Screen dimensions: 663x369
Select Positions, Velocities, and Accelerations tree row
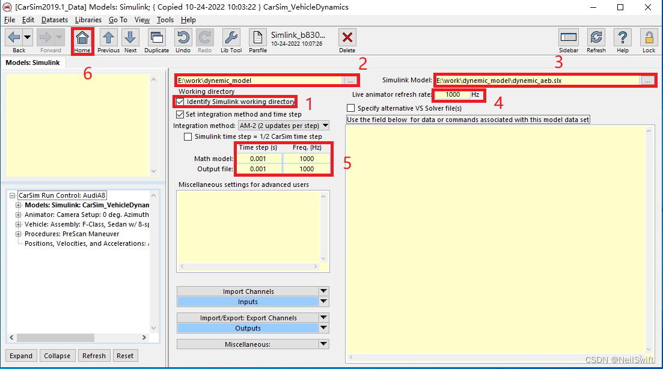(x=87, y=243)
